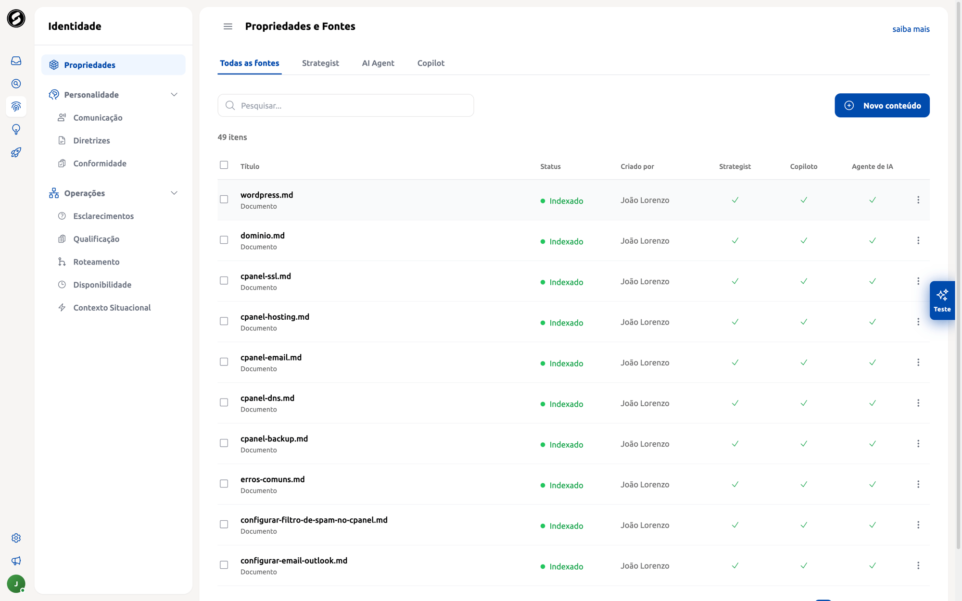Click the search magnifier icon

[230, 105]
